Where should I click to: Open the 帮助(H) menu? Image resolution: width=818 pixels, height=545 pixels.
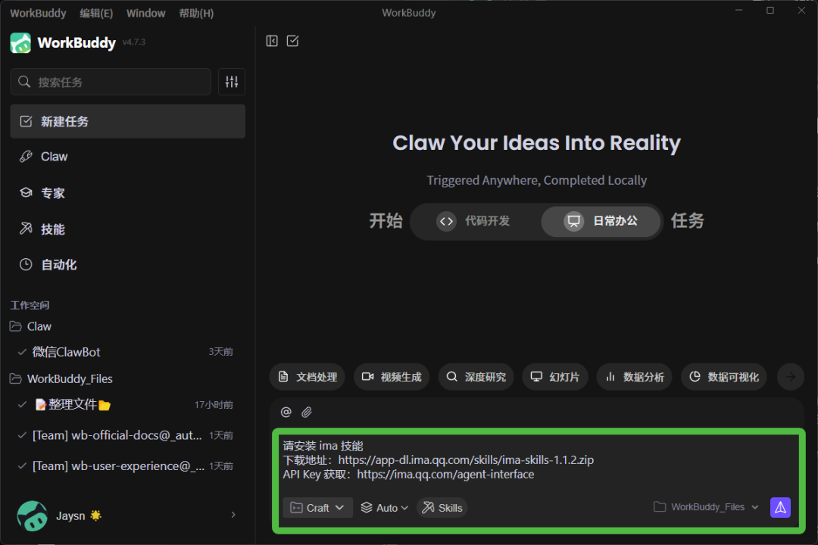coord(196,13)
